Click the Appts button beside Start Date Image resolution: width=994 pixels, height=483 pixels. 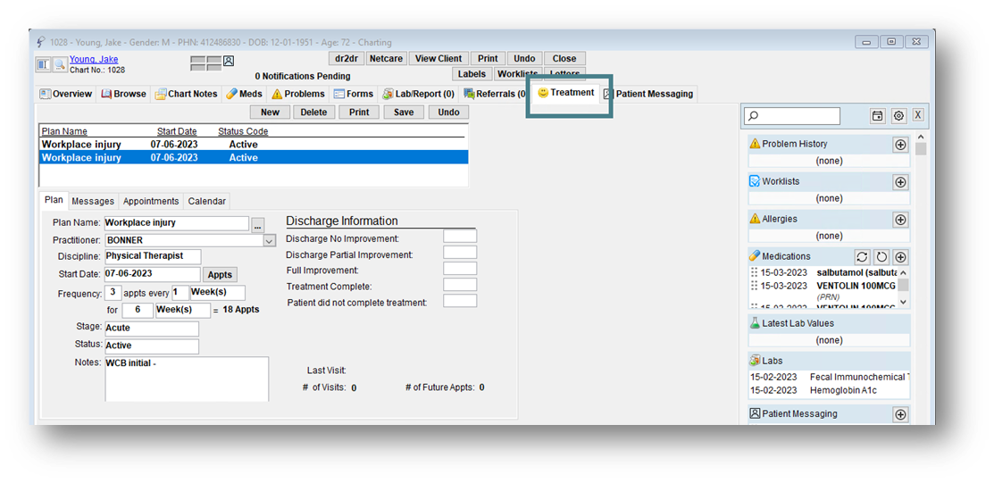[x=220, y=275]
